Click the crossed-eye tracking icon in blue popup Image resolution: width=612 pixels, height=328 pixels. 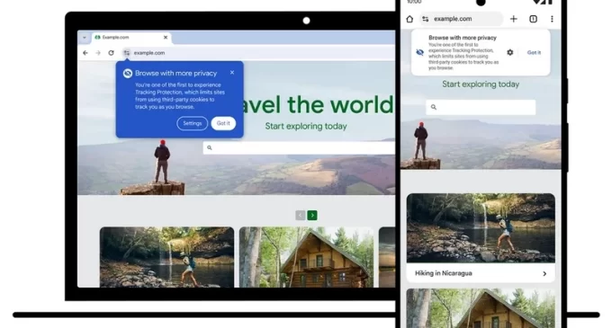point(128,73)
